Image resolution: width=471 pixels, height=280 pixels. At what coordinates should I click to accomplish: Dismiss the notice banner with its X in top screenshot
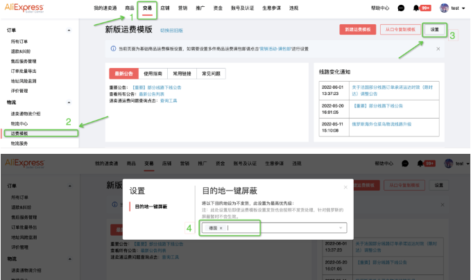pyautogui.click(x=438, y=49)
